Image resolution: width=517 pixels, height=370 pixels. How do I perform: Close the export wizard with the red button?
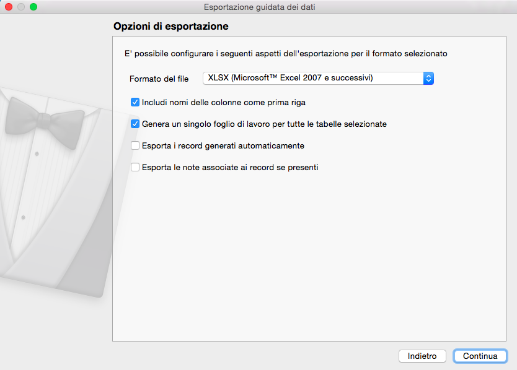[x=9, y=7]
